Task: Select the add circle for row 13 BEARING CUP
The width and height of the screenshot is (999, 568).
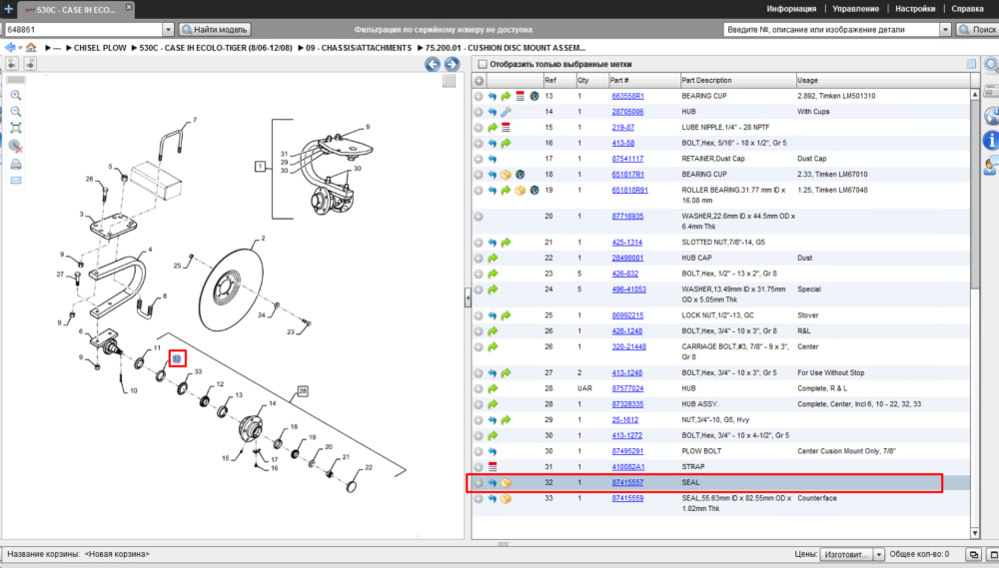Action: [479, 96]
